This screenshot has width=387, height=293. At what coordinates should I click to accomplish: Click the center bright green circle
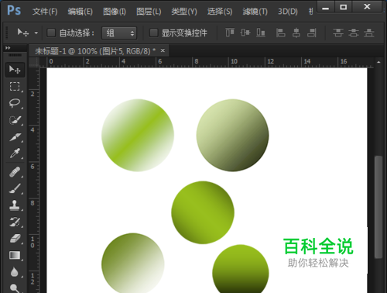tap(203, 212)
